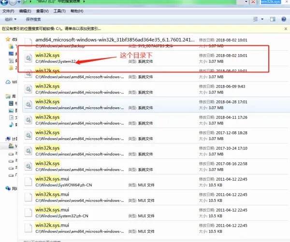Click the WPS cloud icon in sidebar
Screen dimensions: 290x242
(8, 82)
